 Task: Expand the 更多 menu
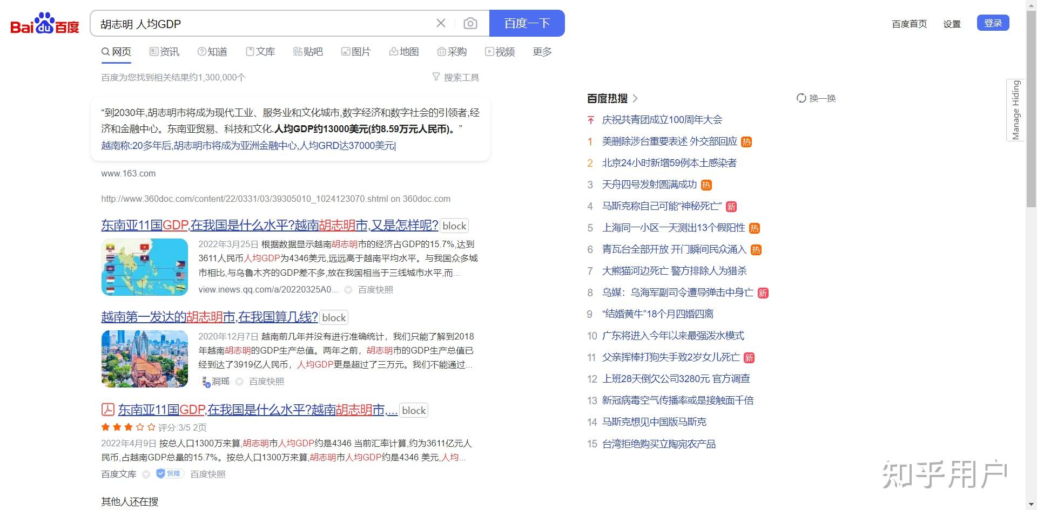click(542, 52)
